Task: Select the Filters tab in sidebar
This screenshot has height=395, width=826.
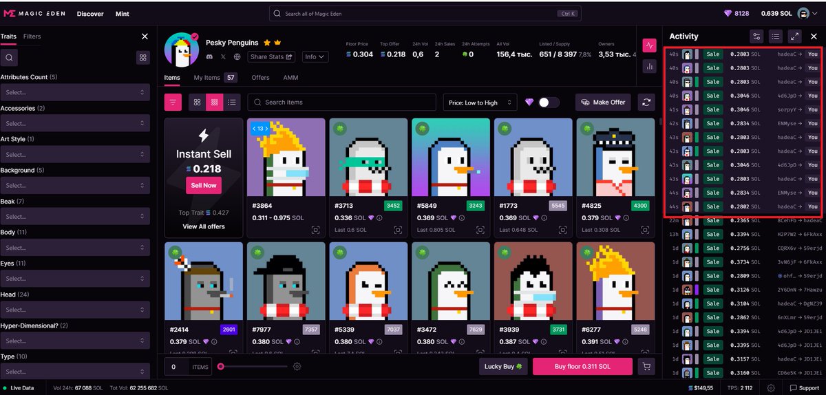Action: tap(32, 36)
